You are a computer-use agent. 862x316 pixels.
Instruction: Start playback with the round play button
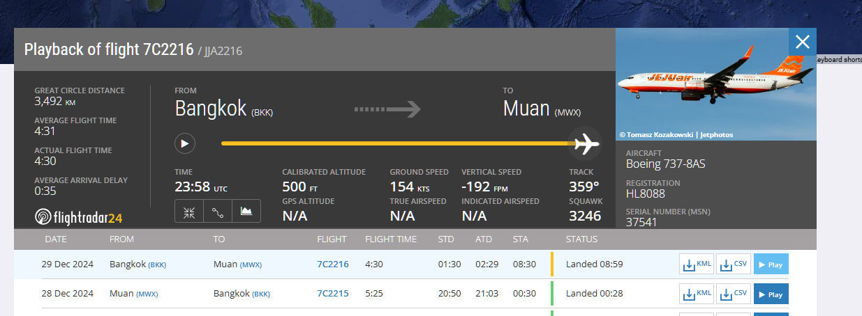(185, 143)
